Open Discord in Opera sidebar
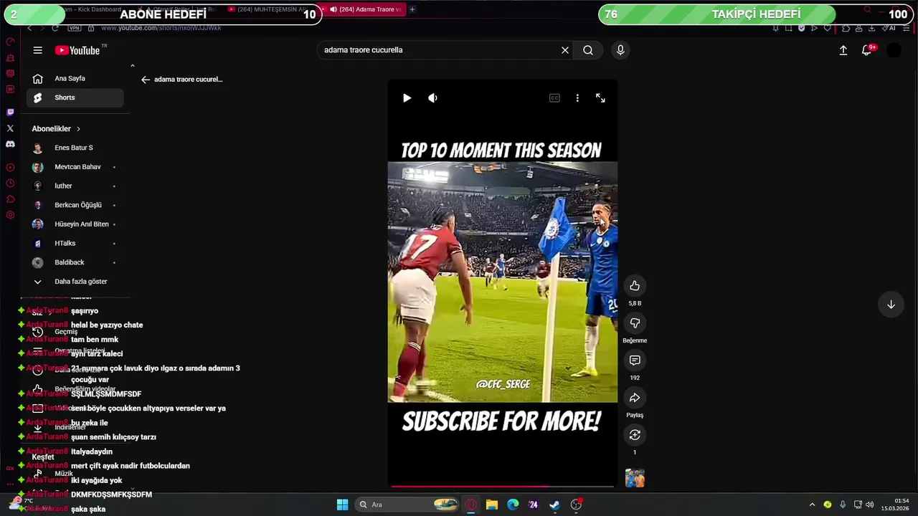Viewport: 918px width, 516px height. pos(10,144)
